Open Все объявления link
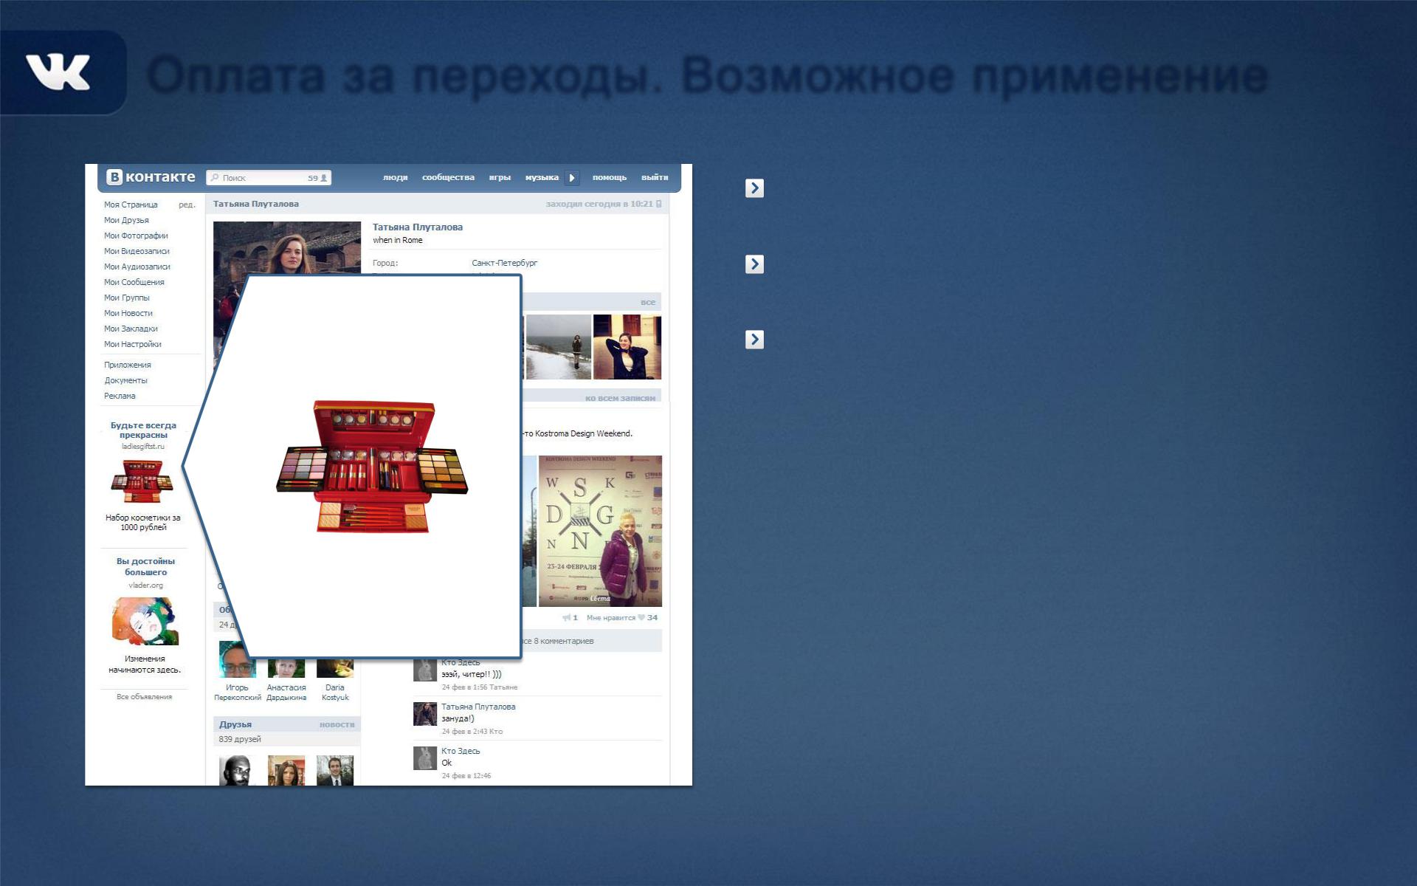Screen dimensions: 1417x886 point(144,696)
